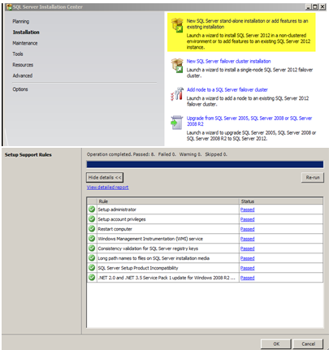Select Consistency validation for SQL Server registry keys
Viewport: 329px width, 350px height.
(148, 248)
